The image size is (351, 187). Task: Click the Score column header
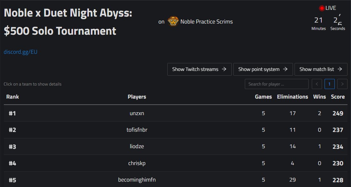(x=338, y=97)
